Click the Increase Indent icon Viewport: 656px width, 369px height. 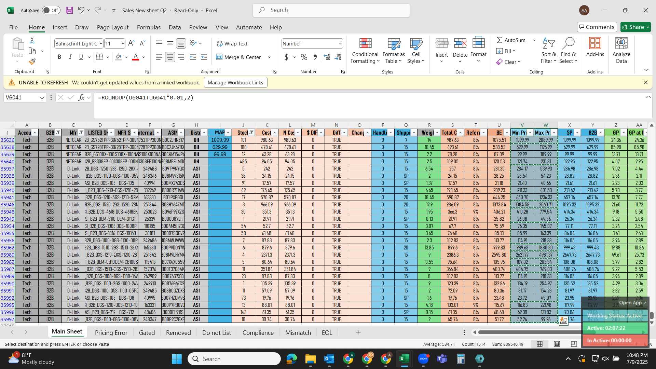point(204,57)
